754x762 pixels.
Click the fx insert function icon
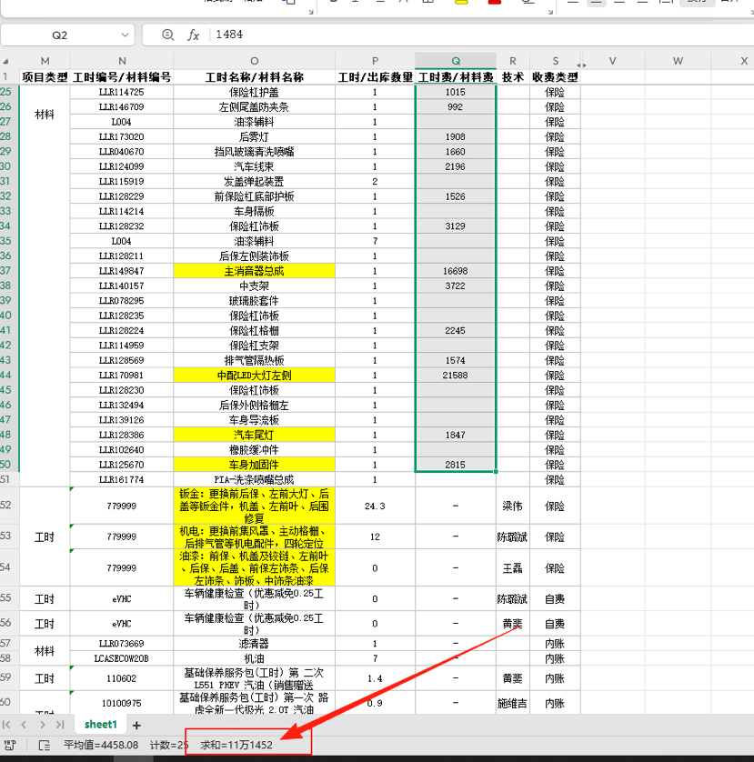[x=193, y=35]
